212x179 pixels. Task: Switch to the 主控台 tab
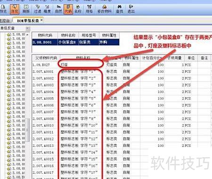pyautogui.click(x=5, y=21)
